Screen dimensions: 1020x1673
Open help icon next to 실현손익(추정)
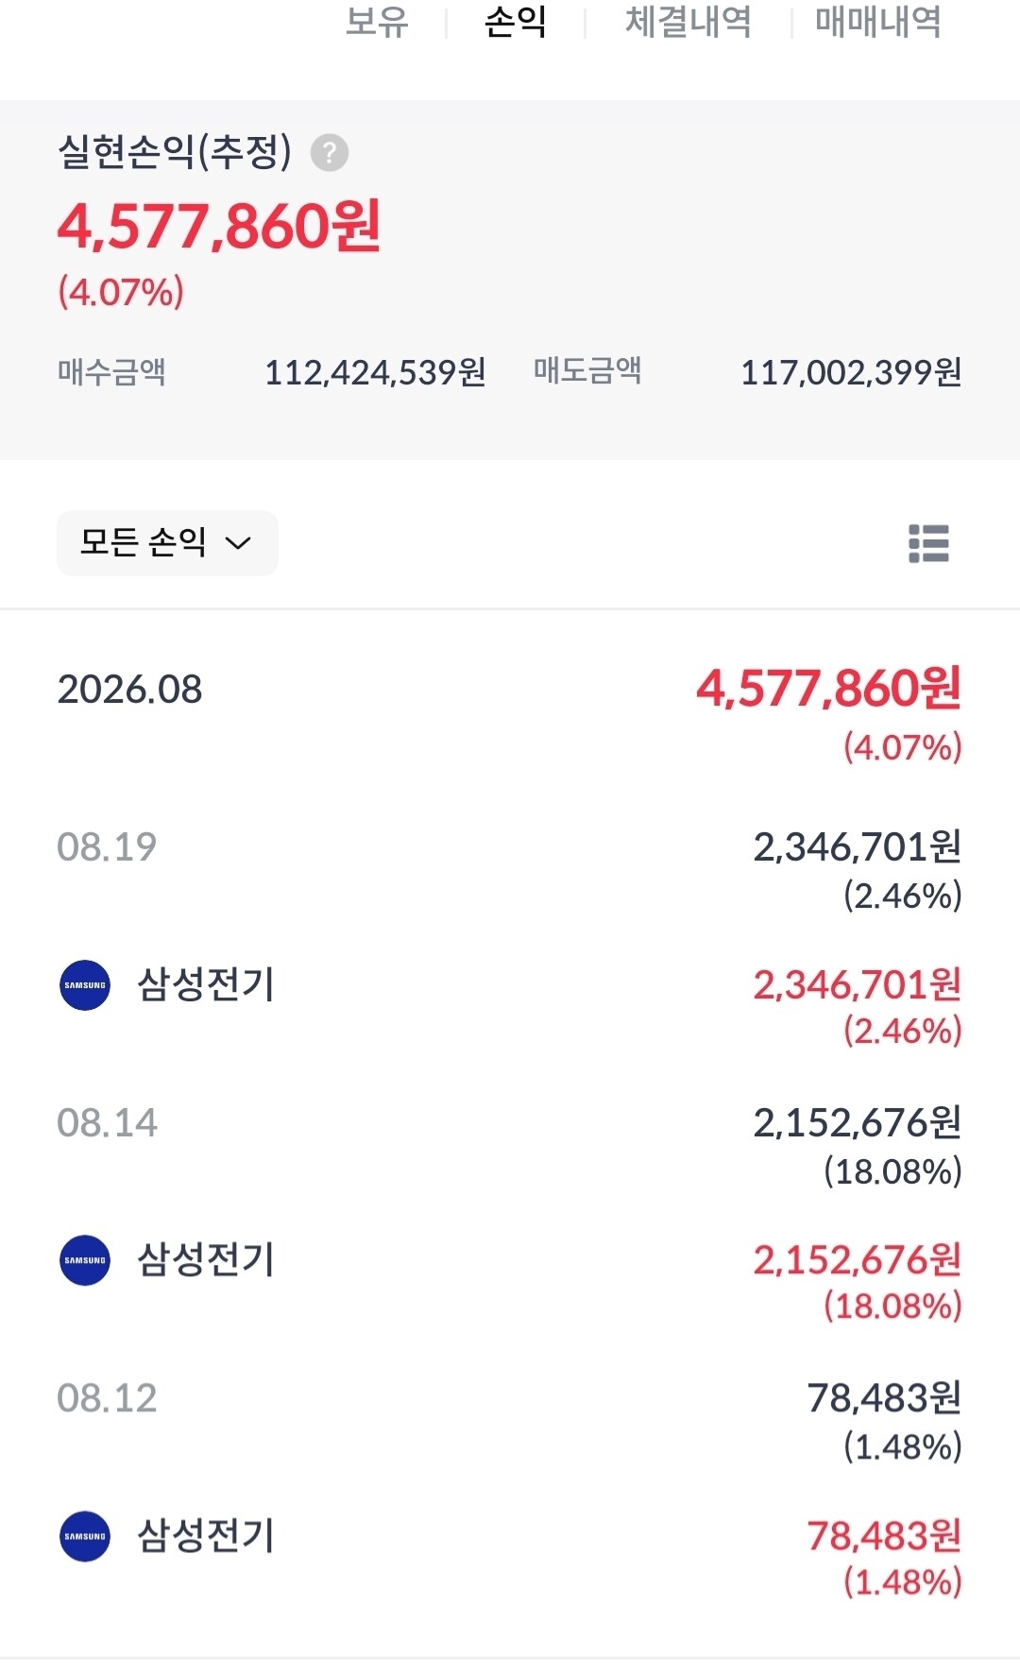coord(330,152)
